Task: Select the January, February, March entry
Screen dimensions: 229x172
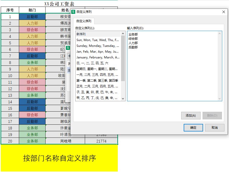Action: [x=98, y=57]
